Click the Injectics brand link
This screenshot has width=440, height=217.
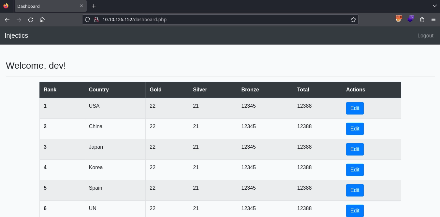click(x=16, y=36)
